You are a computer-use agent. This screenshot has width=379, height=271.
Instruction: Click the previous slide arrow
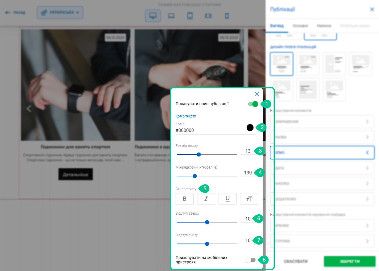pos(29,109)
